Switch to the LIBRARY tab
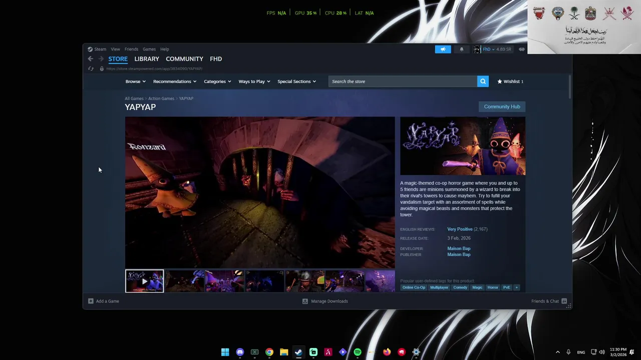The image size is (641, 360). click(147, 59)
